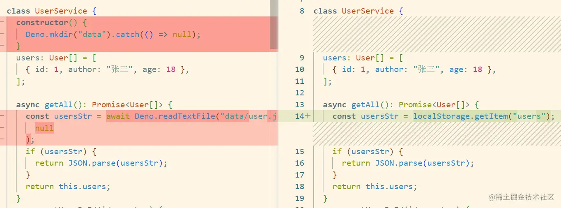The image size is (561, 208).
Task: Click "users: User[] = [" in right pane
Action: (x=363, y=58)
